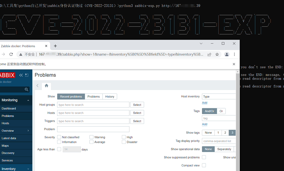Viewport: 284px width, 171px height.
Task: Reload the page with the refresh icon
Action: click(x=11, y=54)
